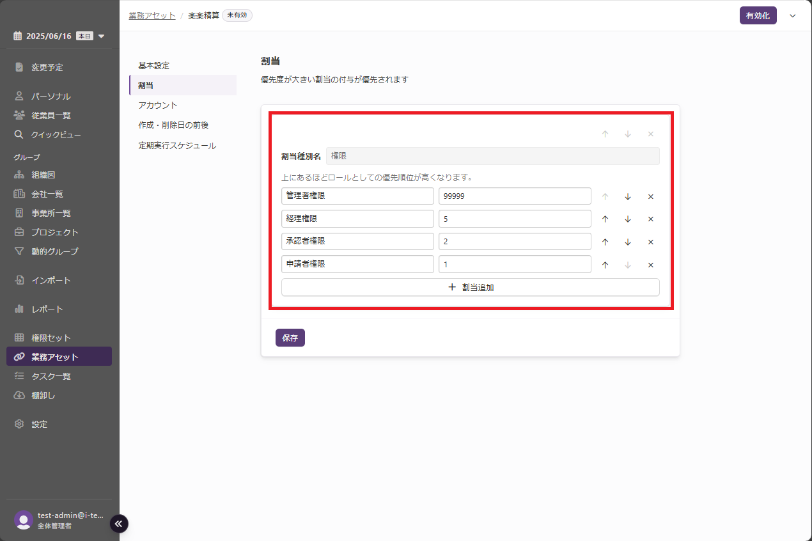Image resolution: width=812 pixels, height=541 pixels.
Task: Switch to the アカウント settings tab
Action: click(158, 105)
